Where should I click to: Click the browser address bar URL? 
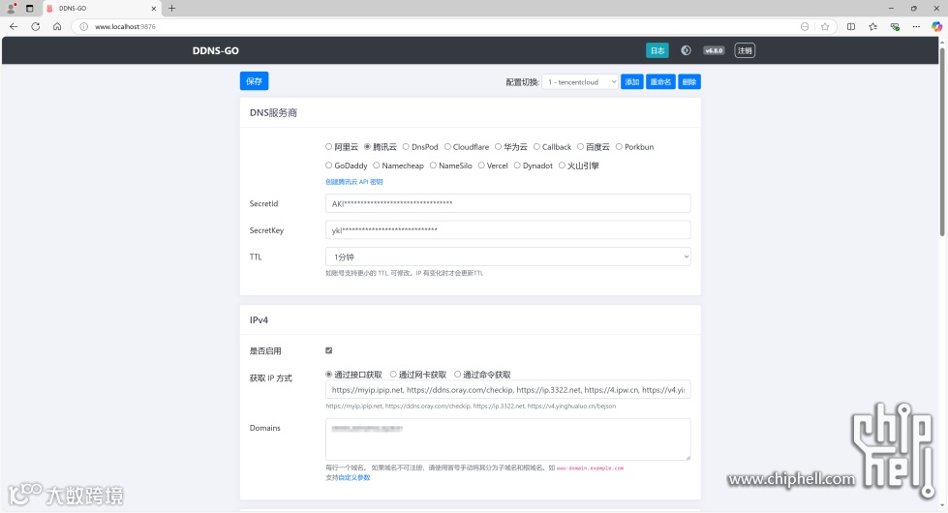coord(125,26)
